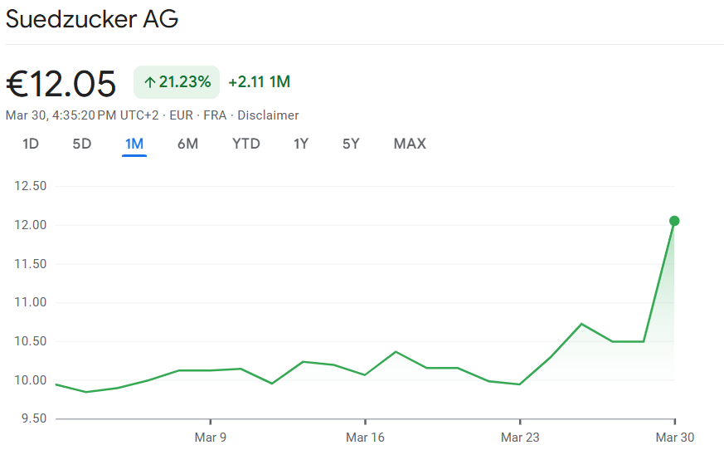724x450 pixels.
Task: Open the YTD chart range
Action: 246,144
